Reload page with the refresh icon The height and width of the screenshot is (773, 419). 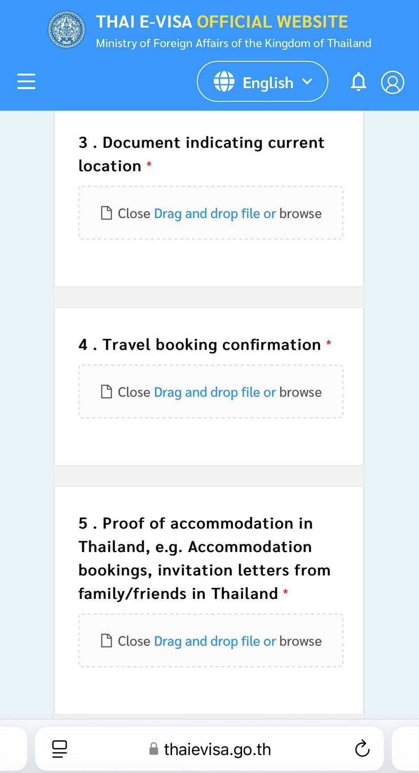click(x=362, y=749)
